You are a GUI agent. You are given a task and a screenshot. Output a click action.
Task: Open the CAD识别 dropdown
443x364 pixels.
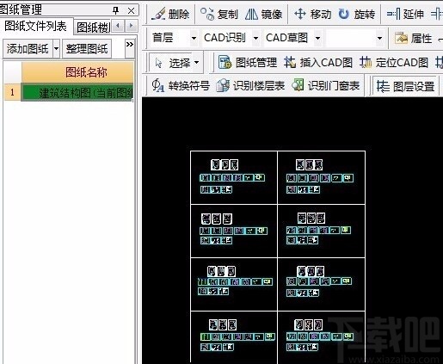pyautogui.click(x=255, y=38)
